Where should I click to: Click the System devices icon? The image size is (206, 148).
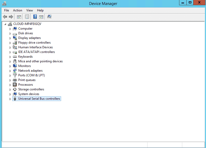15,94
